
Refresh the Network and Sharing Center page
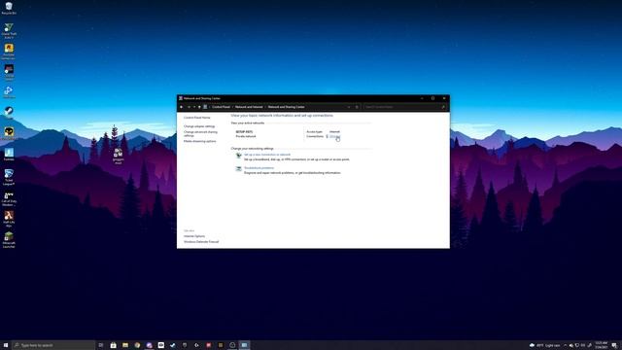[357, 107]
